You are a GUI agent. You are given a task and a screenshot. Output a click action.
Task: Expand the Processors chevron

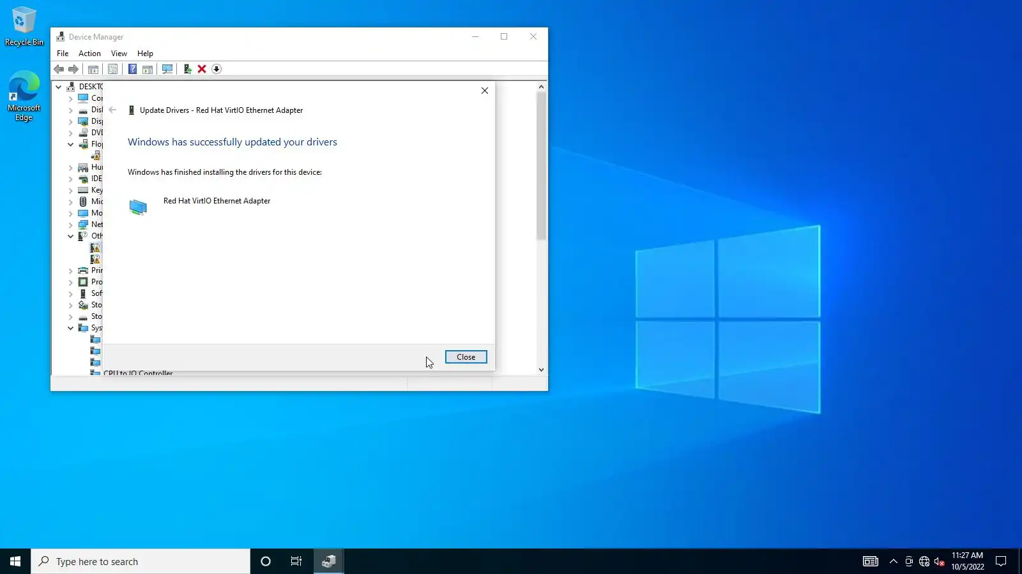click(x=71, y=282)
